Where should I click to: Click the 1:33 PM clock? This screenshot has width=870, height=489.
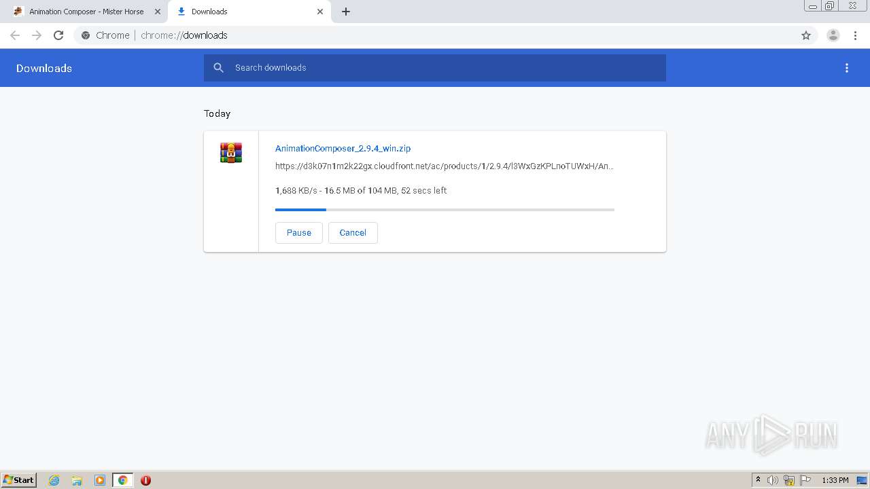[835, 480]
